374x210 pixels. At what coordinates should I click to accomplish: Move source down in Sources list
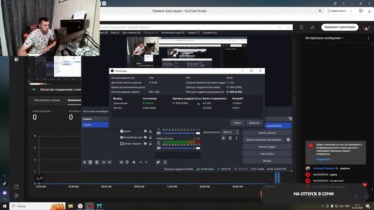coord(146,162)
